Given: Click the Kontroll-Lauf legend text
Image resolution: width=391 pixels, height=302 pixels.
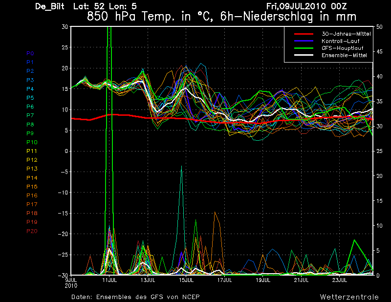Looking at the screenshot, I should point(340,41).
